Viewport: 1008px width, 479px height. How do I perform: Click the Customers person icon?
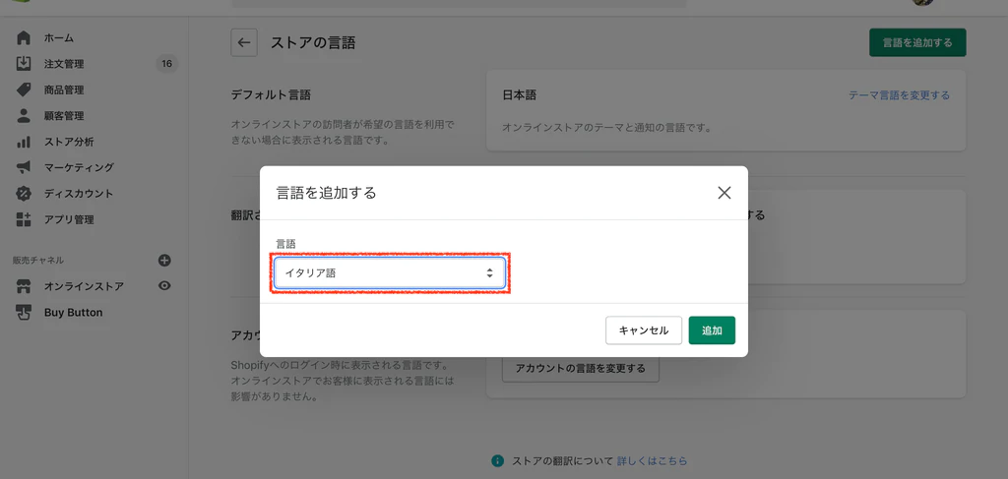click(x=24, y=115)
